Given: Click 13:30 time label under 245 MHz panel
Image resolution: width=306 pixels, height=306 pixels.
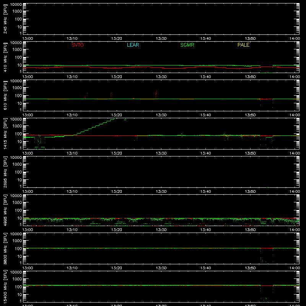Looking at the screenshot, I should [x=161, y=39].
